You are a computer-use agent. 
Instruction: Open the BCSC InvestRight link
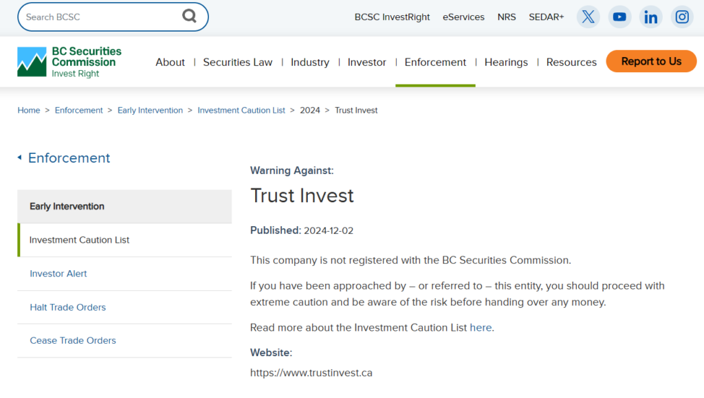392,17
